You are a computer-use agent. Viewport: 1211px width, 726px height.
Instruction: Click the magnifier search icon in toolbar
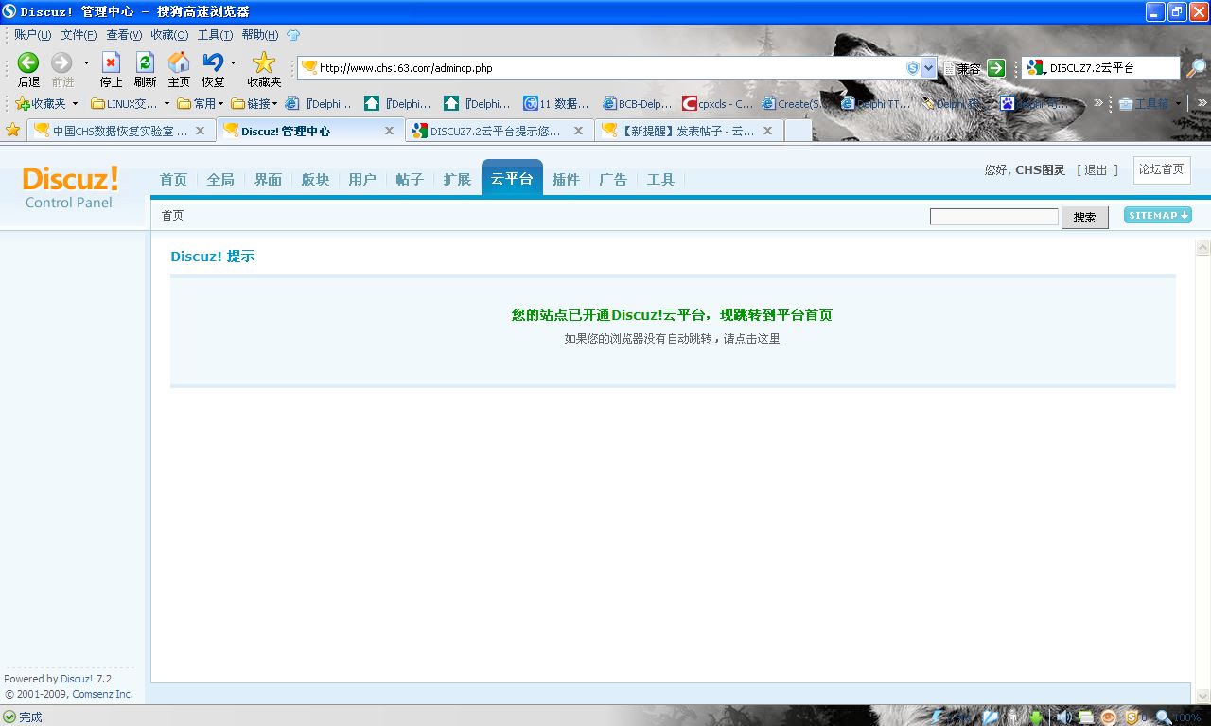tap(1197, 68)
